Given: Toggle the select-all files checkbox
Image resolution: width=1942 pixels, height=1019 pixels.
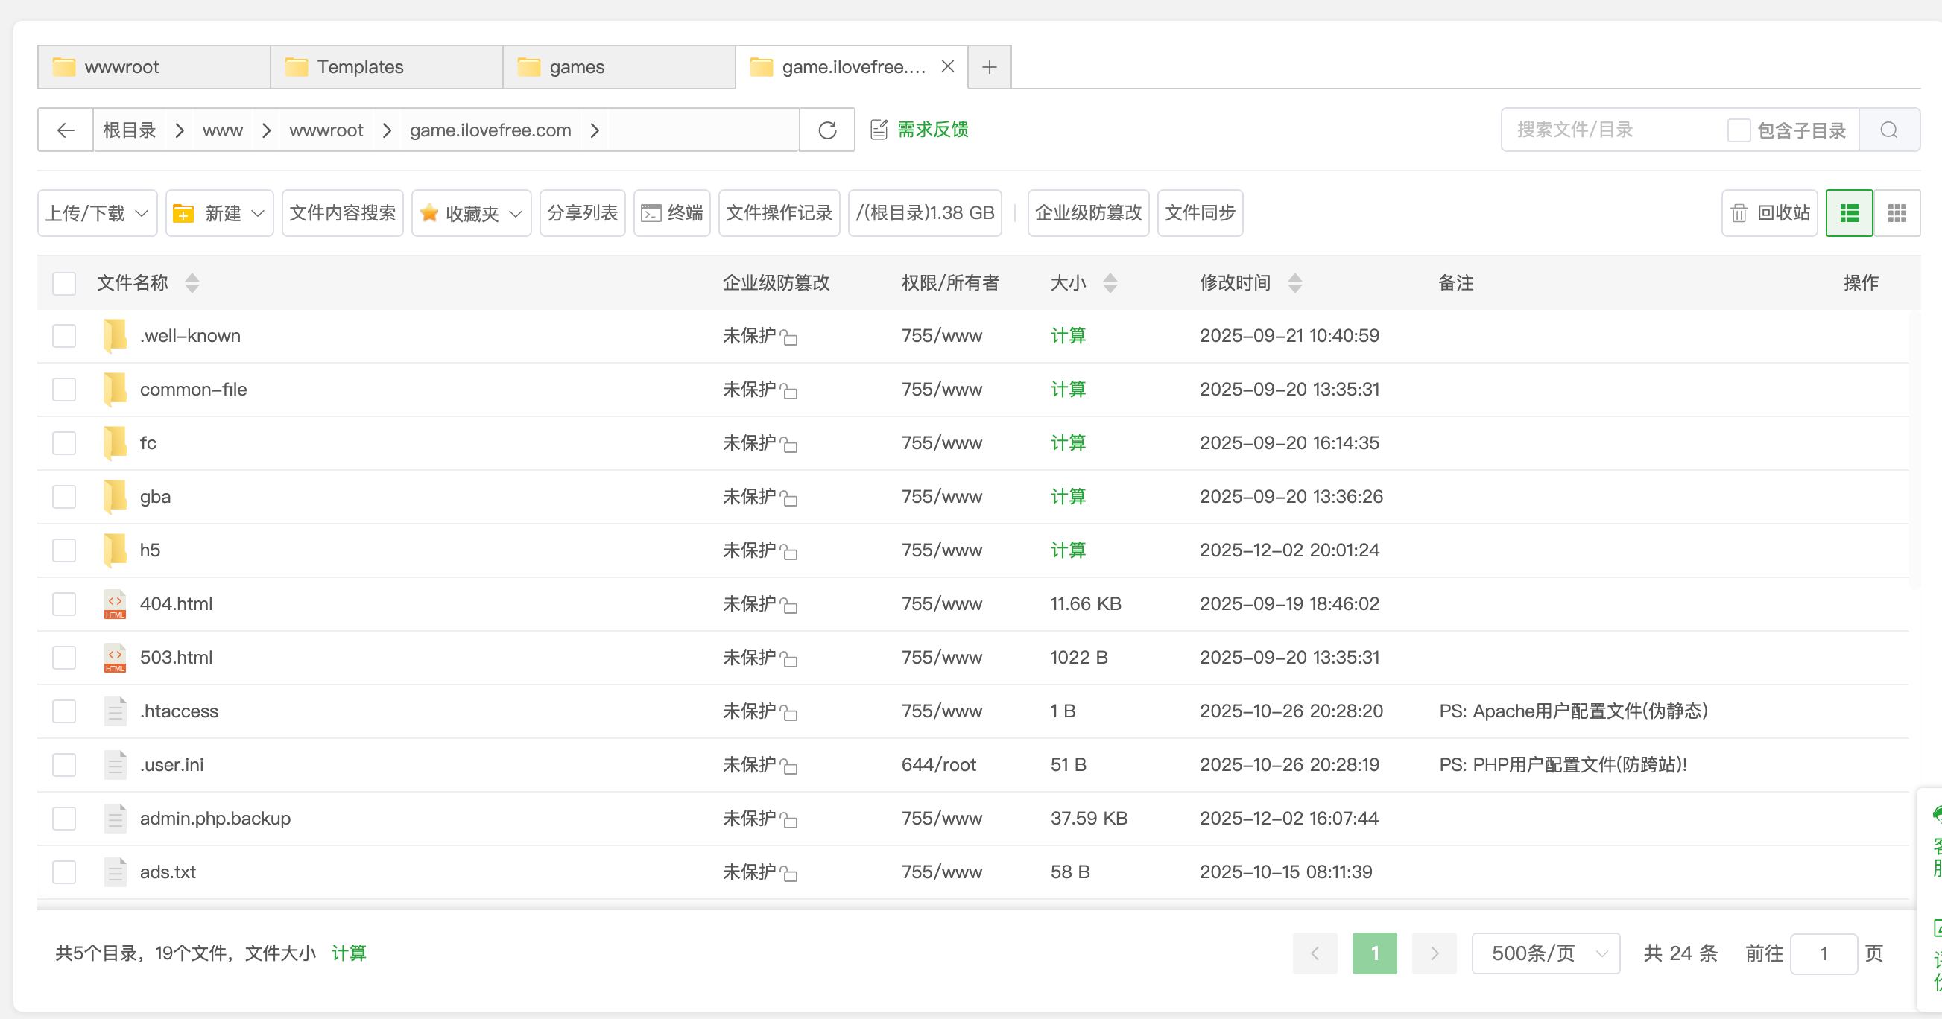Looking at the screenshot, I should [x=64, y=283].
